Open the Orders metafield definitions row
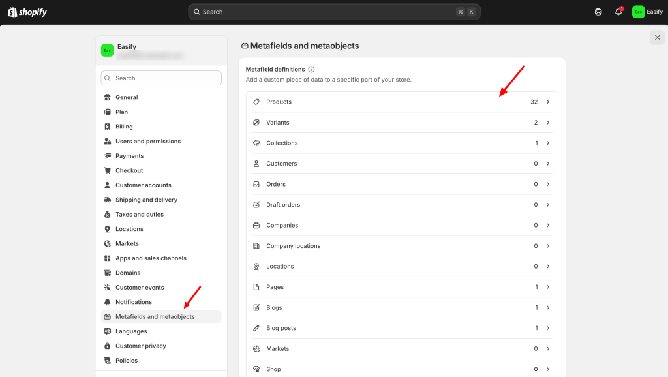 click(401, 185)
